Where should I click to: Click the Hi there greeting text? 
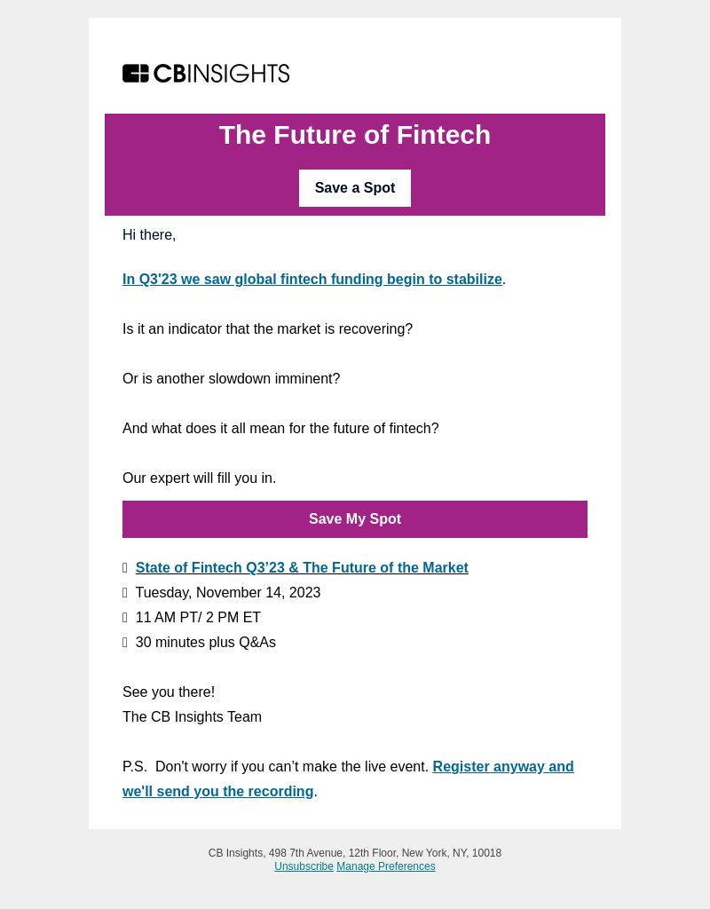[149, 234]
